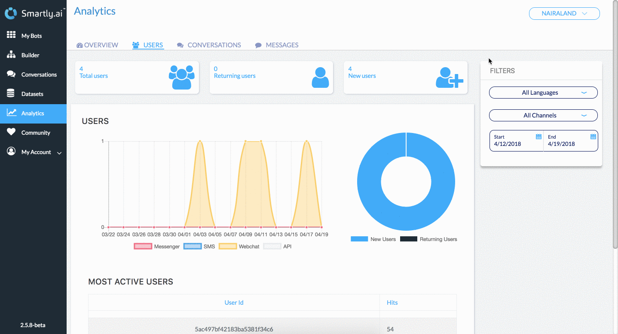Viewport: 618px width, 334px height.
Task: Click the Messages tab bubble icon
Action: [258, 45]
